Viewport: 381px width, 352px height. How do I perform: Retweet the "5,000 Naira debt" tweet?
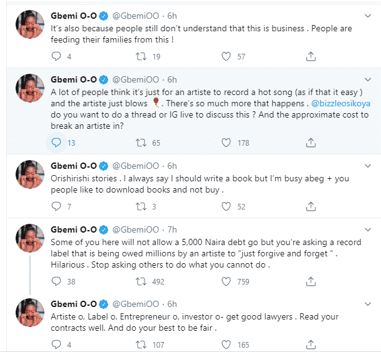(142, 281)
